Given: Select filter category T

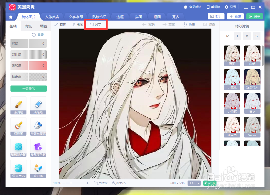Looking at the screenshot, I should click(237, 36).
